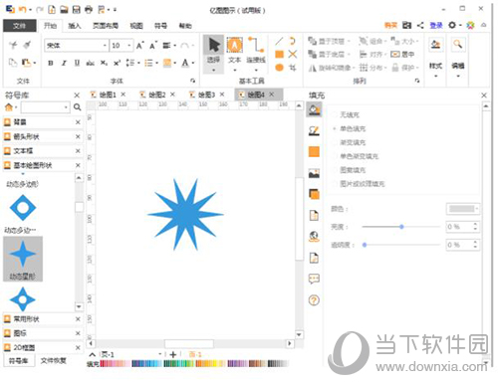Switch to the 插入 ribbon tab
The width and height of the screenshot is (498, 385).
[75, 26]
